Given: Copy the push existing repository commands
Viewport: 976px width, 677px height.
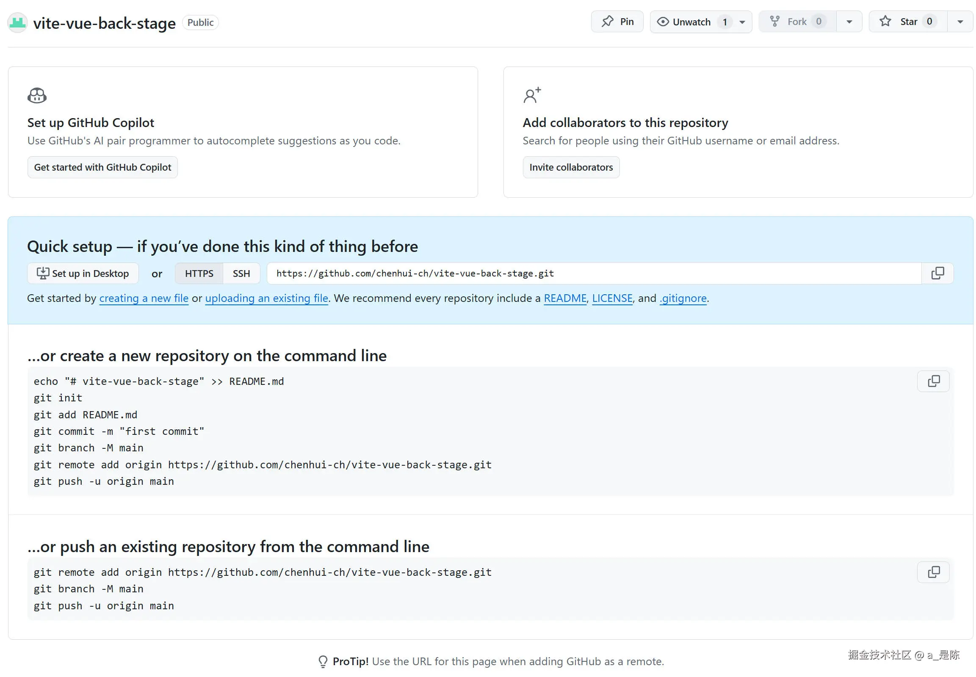Looking at the screenshot, I should 933,572.
